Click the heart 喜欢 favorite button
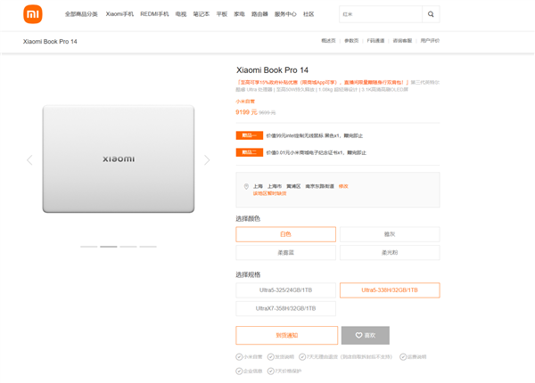Image resolution: width=535 pixels, height=383 pixels. click(x=365, y=335)
